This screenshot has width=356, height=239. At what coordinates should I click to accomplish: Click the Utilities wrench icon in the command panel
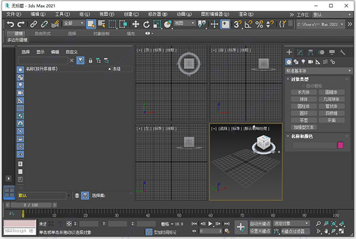pyautogui.click(x=344, y=53)
